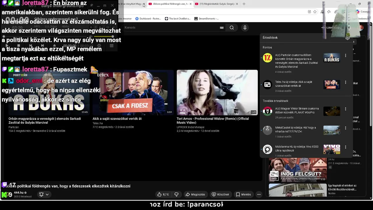Like the video with thumbs-up 8,7 E

click(x=163, y=194)
